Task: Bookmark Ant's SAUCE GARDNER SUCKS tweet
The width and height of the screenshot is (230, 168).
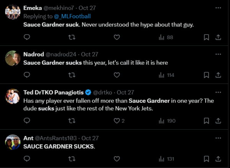Action: (206, 158)
